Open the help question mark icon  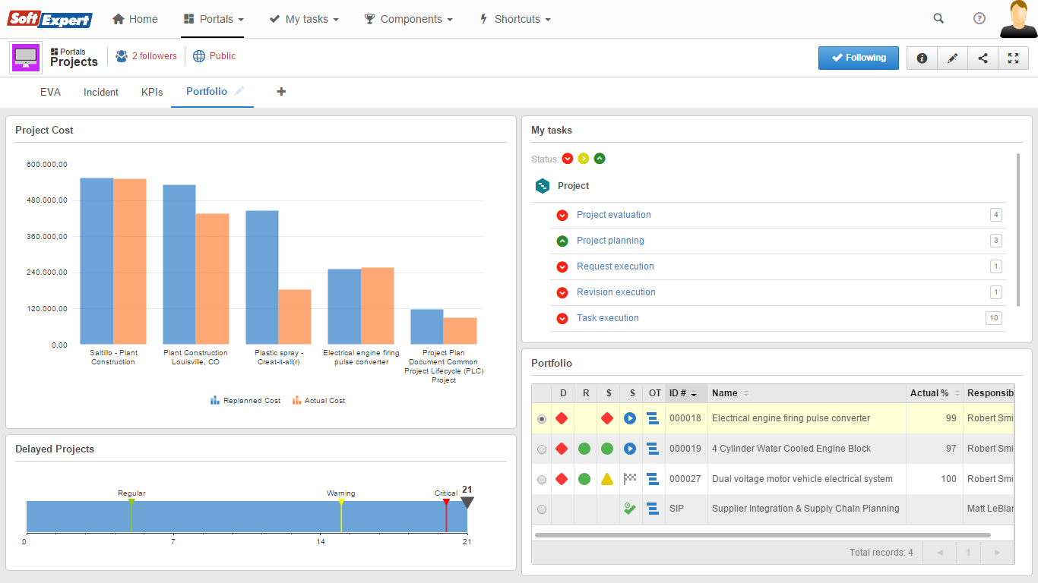(x=979, y=19)
